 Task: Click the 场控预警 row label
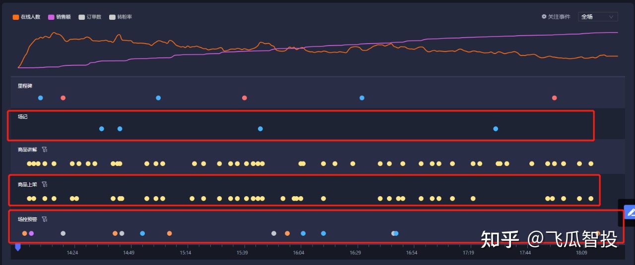point(27,219)
